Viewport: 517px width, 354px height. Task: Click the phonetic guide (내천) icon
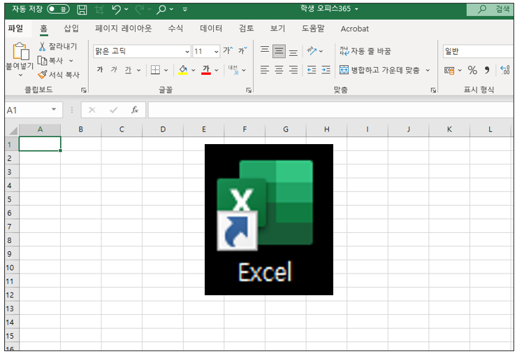coord(233,70)
